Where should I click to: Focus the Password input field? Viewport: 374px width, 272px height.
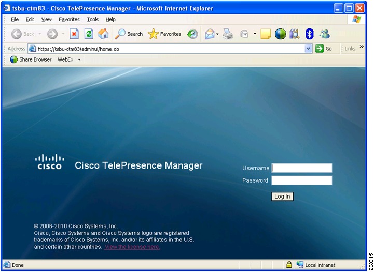[302, 180]
